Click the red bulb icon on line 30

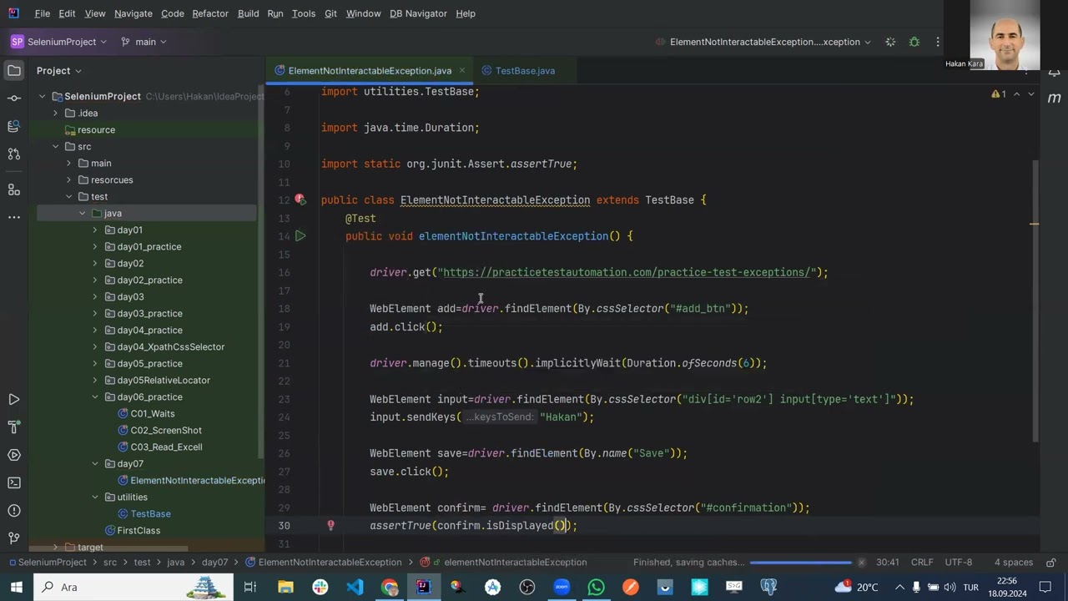click(330, 525)
